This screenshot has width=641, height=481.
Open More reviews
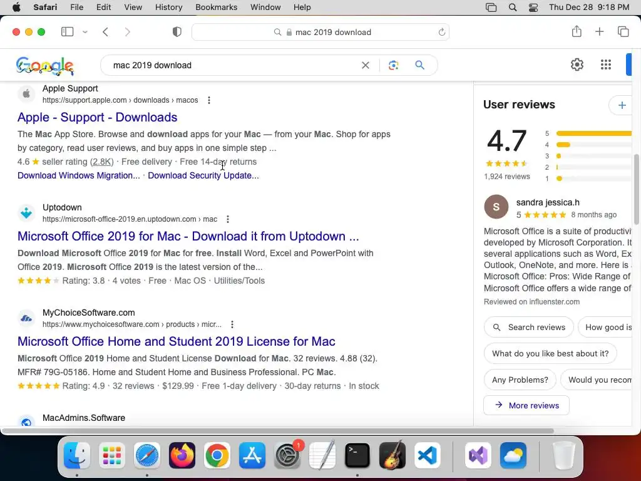pos(526,405)
